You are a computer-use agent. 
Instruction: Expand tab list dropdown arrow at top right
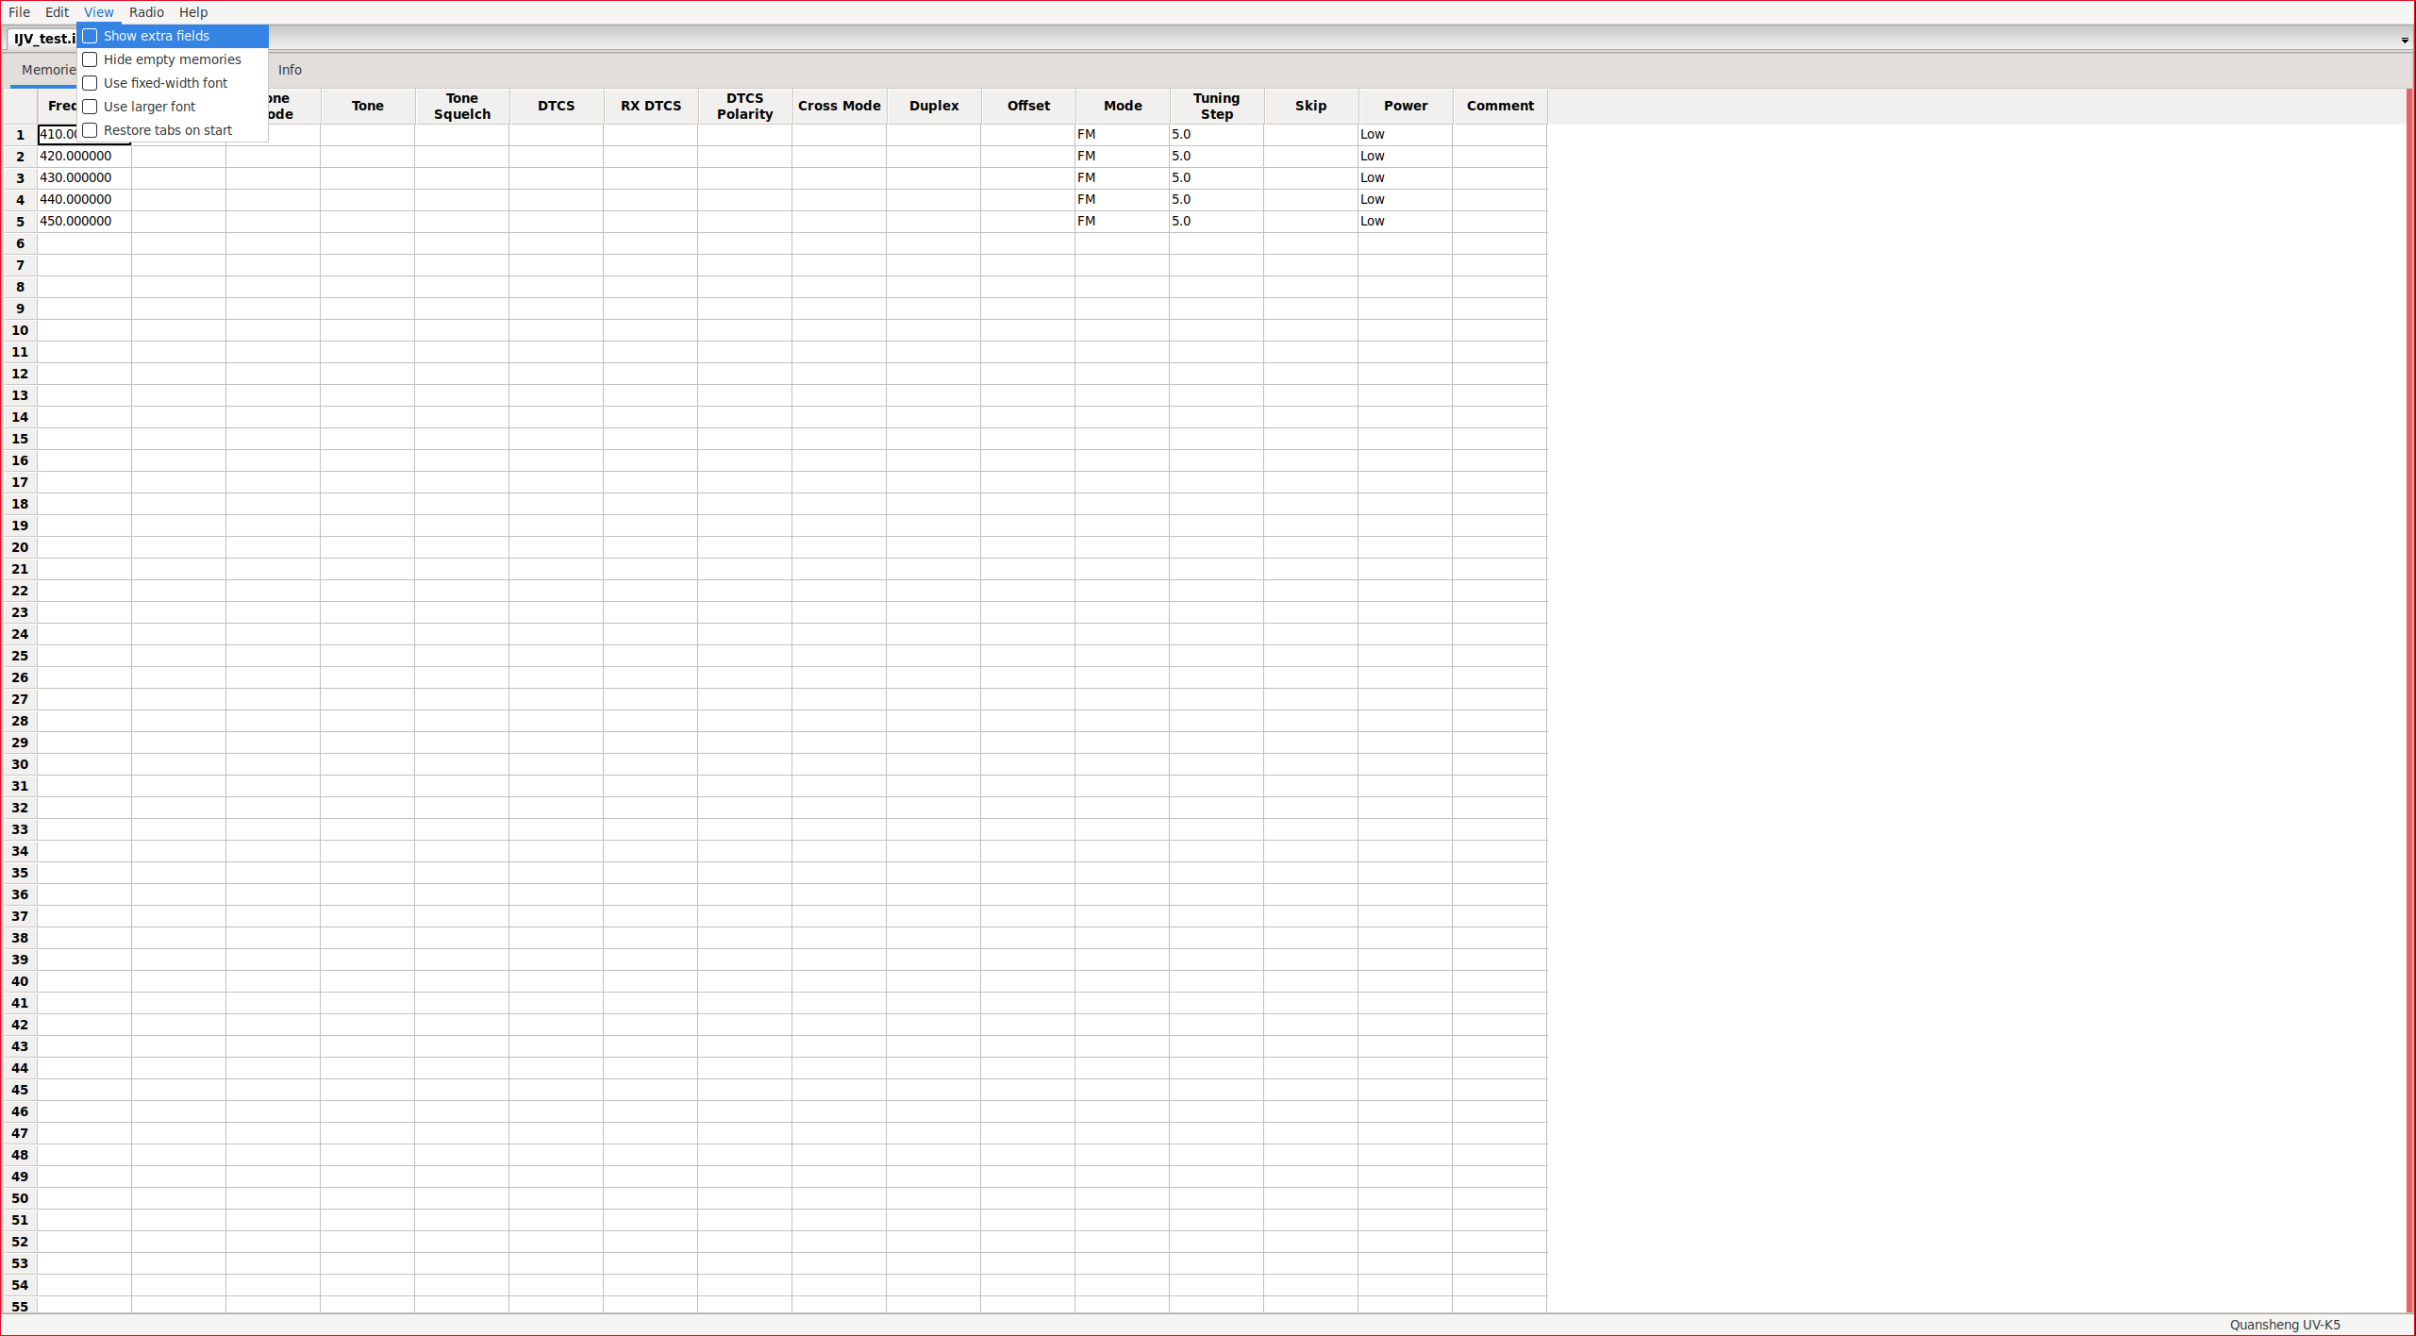[x=2405, y=41]
